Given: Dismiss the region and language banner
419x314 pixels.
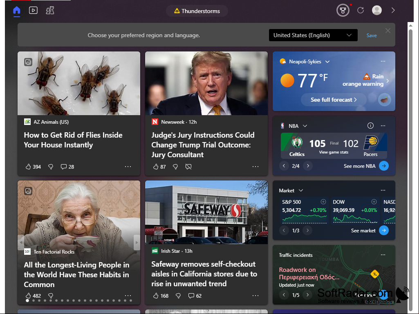Looking at the screenshot, I should (388, 31).
